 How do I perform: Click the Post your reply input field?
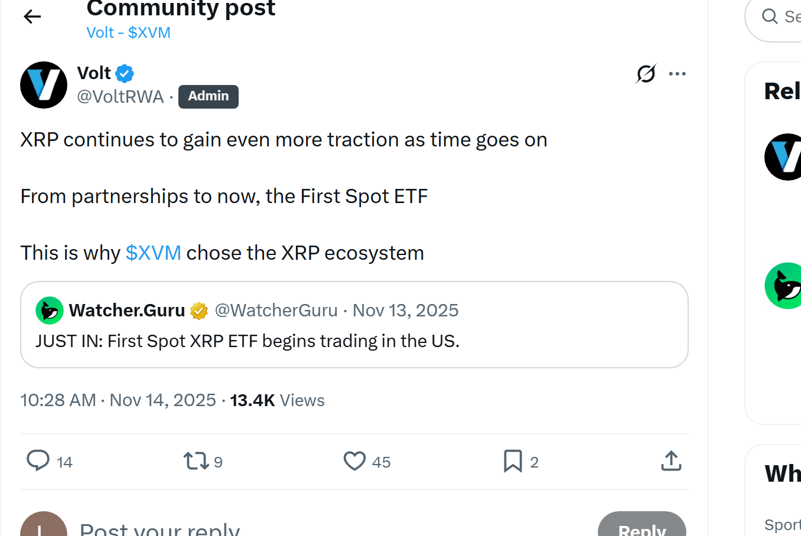coord(159,528)
